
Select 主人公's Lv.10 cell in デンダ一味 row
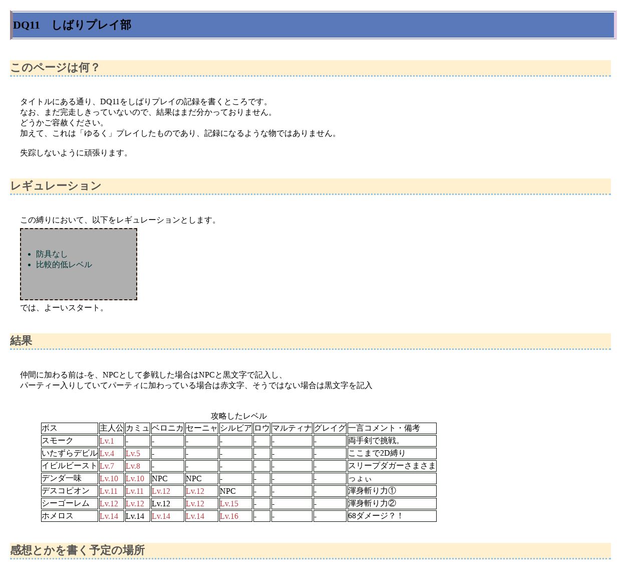tap(112, 478)
